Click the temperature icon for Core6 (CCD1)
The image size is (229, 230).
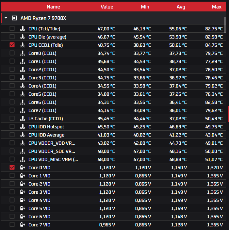click(23, 102)
